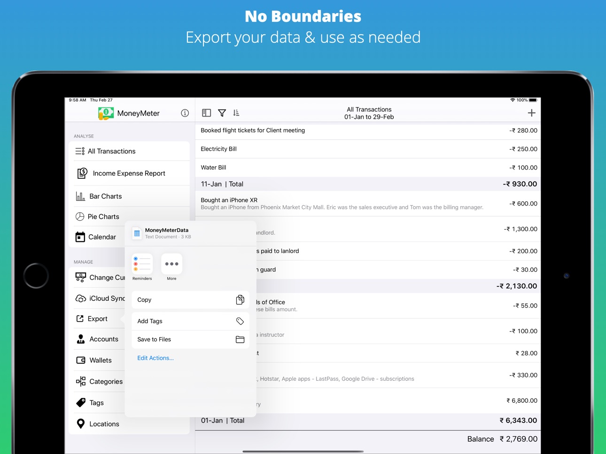Click the iCloud Sync cloud icon
This screenshot has height=454, width=606.
(81, 299)
